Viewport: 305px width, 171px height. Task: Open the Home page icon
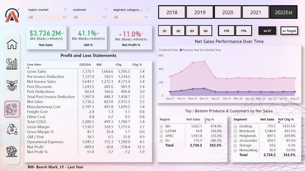(x=12, y=44)
